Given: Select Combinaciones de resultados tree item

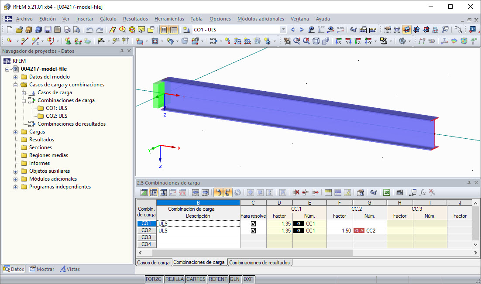Looking at the screenshot, I should coord(72,124).
